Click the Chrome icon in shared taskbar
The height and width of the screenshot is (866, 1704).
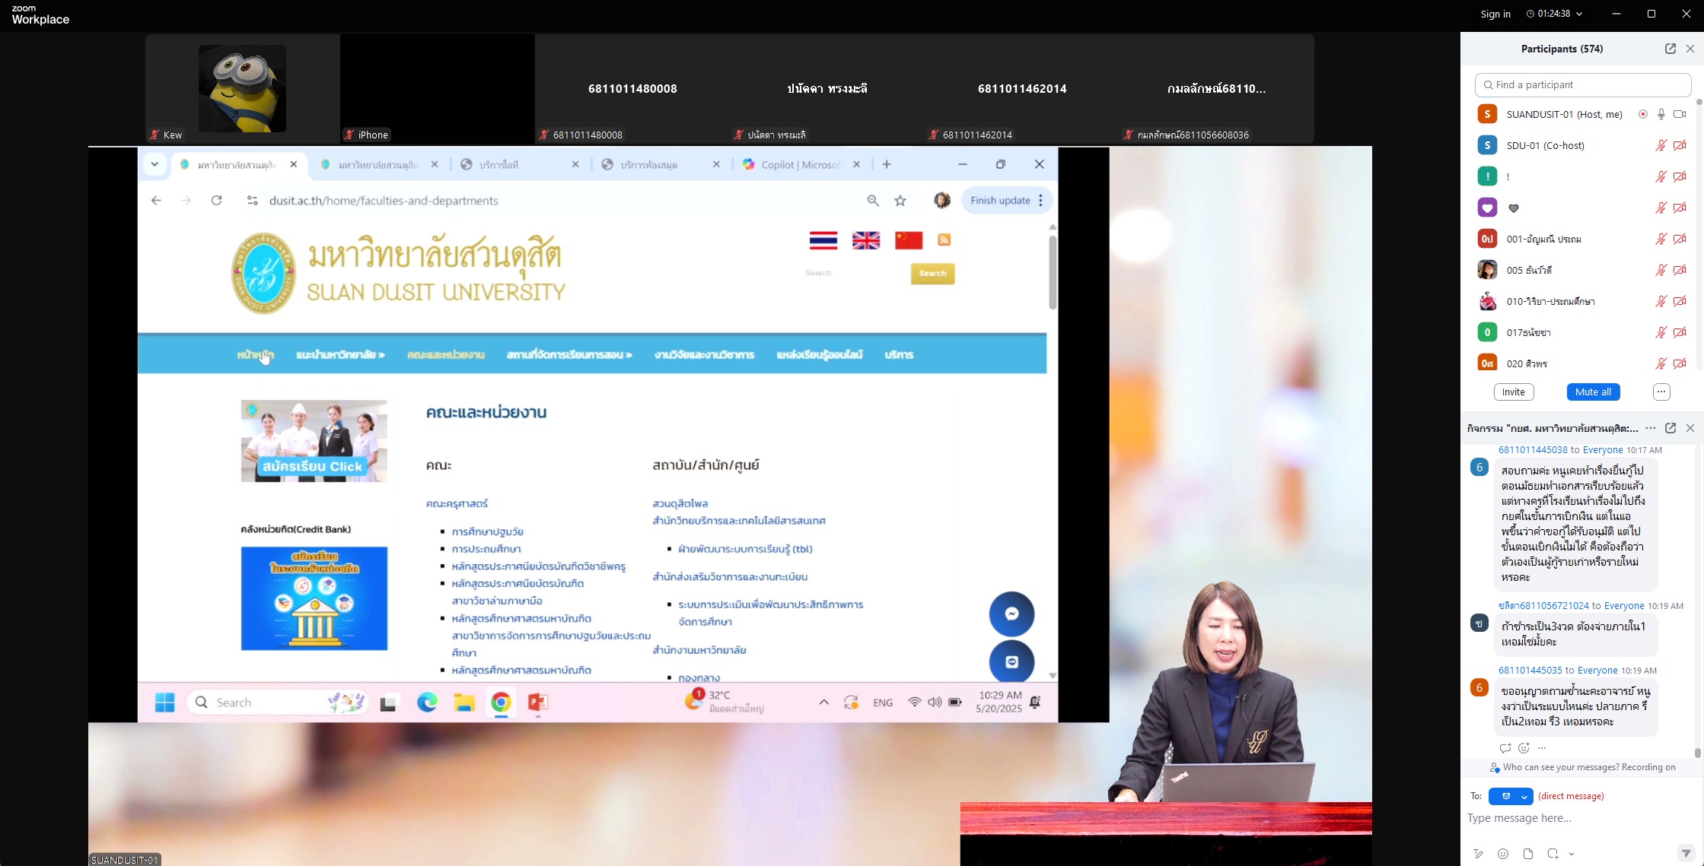point(501,703)
